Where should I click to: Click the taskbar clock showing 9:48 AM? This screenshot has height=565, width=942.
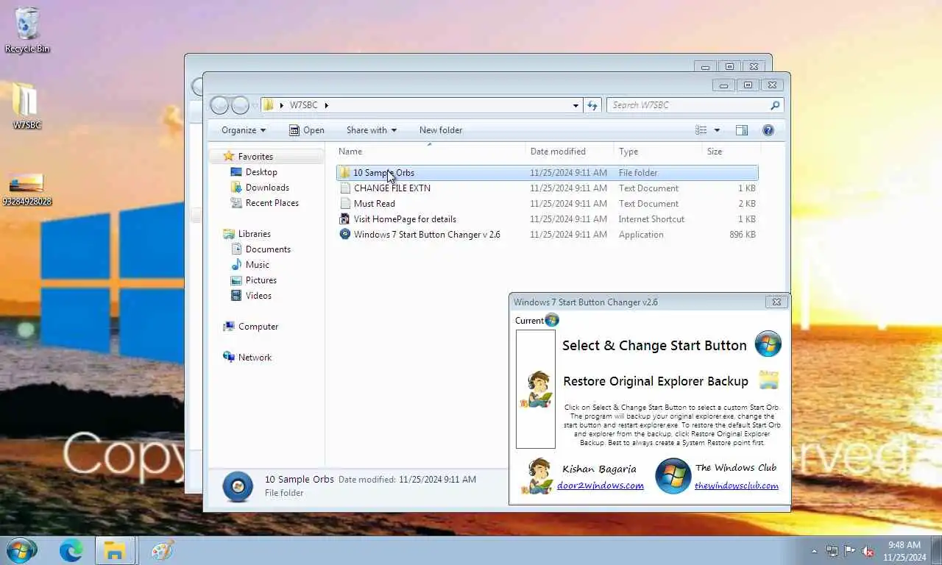904,551
